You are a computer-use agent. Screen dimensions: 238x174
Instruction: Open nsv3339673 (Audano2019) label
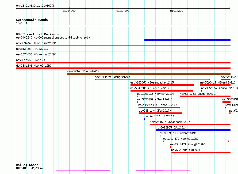pos(178,133)
